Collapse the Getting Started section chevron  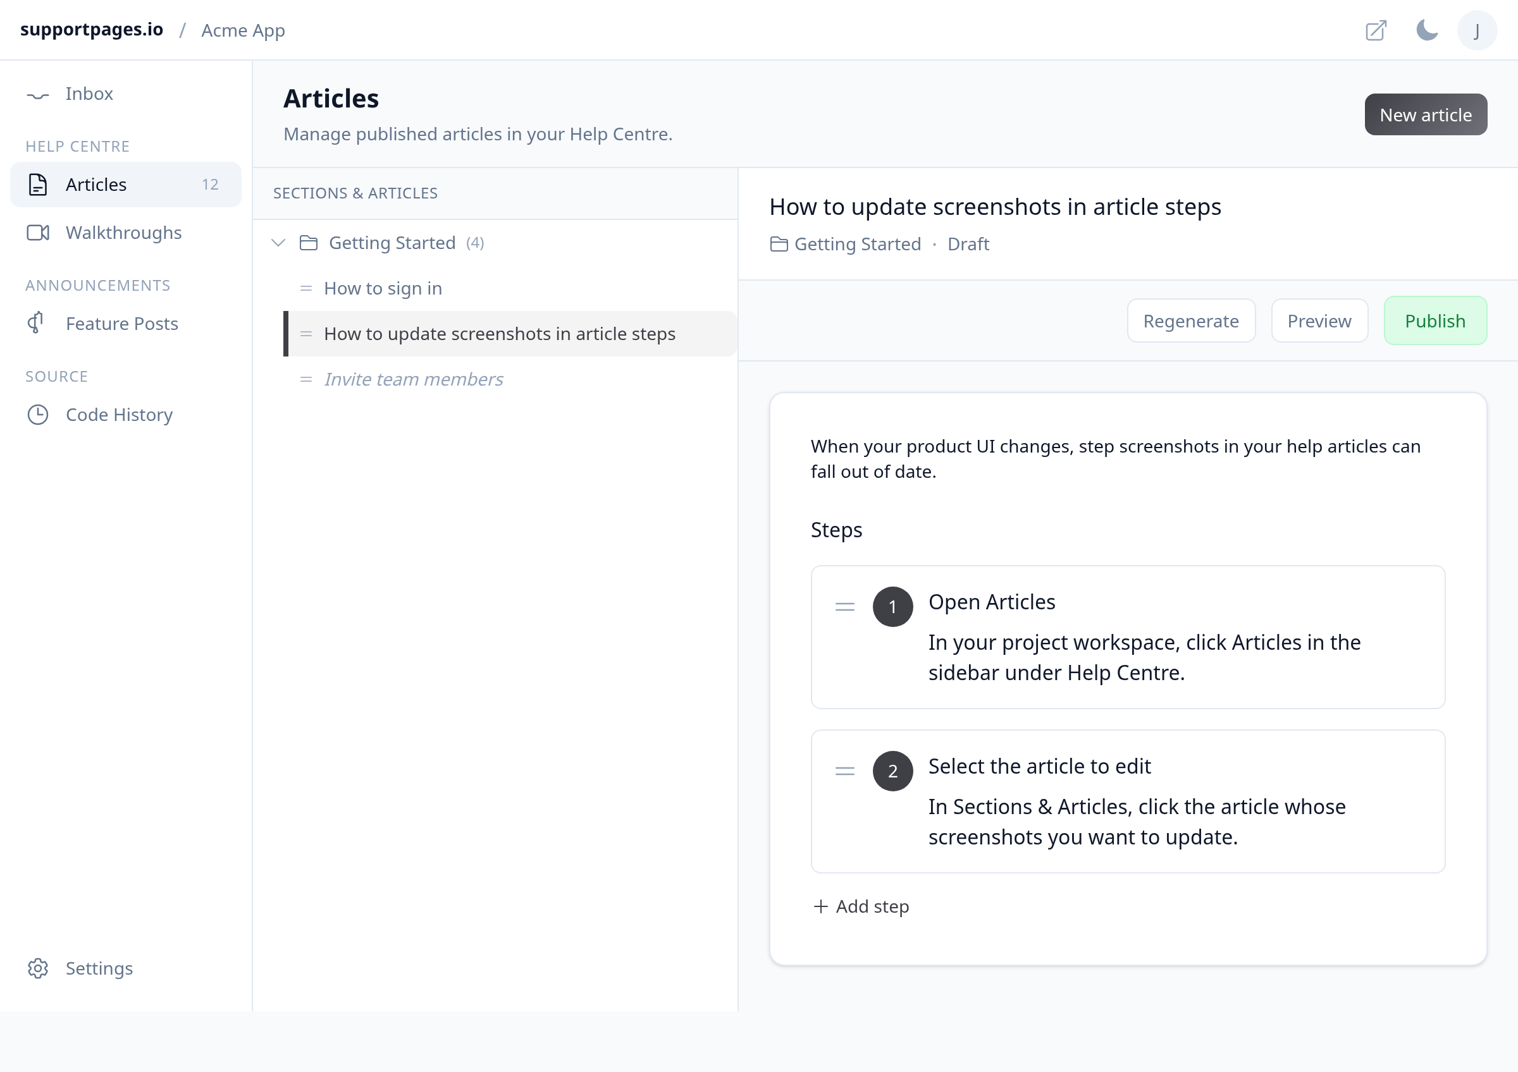[x=278, y=243]
